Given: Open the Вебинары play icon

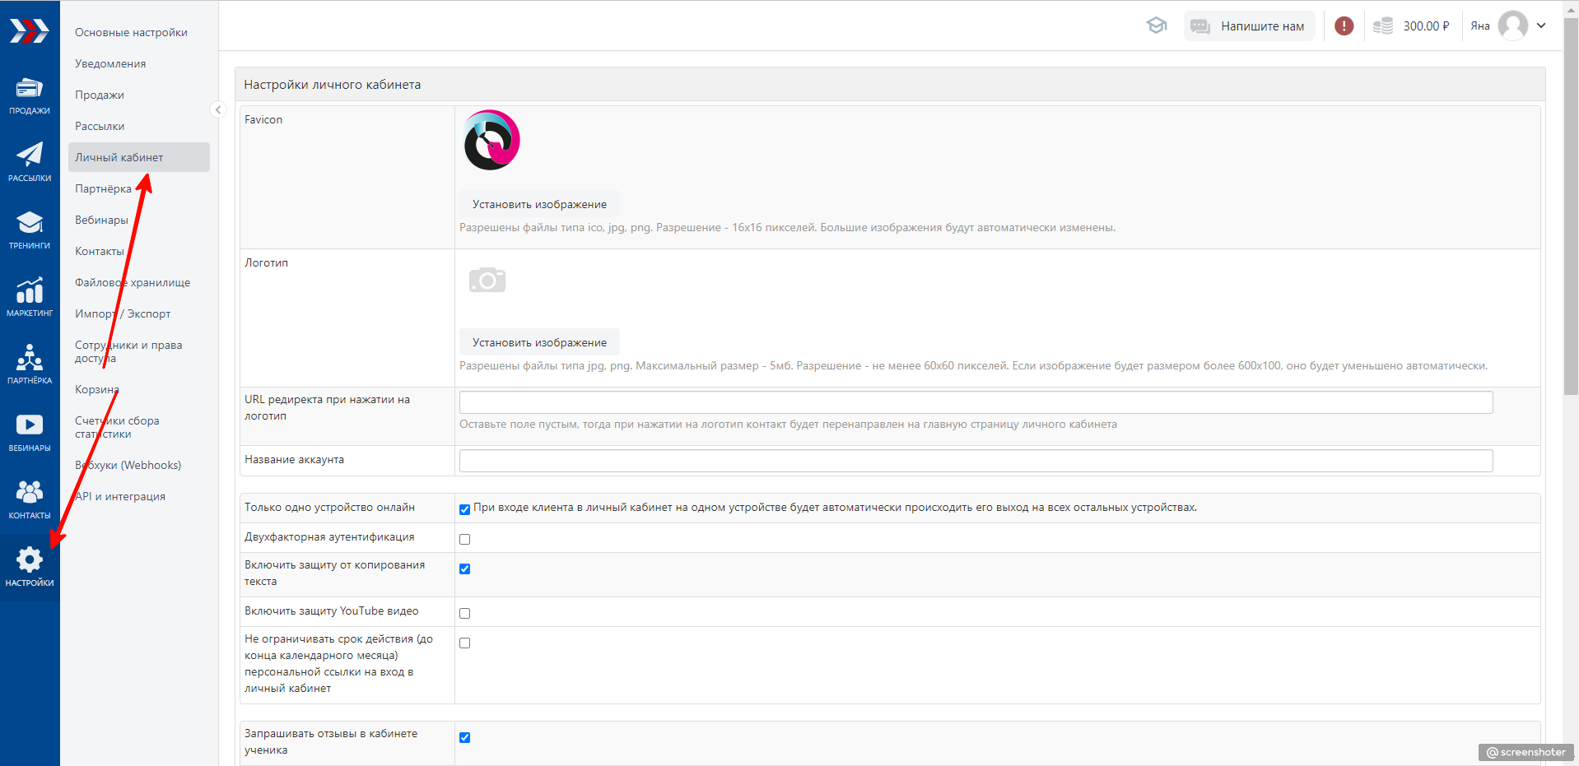Looking at the screenshot, I should pyautogui.click(x=30, y=432).
